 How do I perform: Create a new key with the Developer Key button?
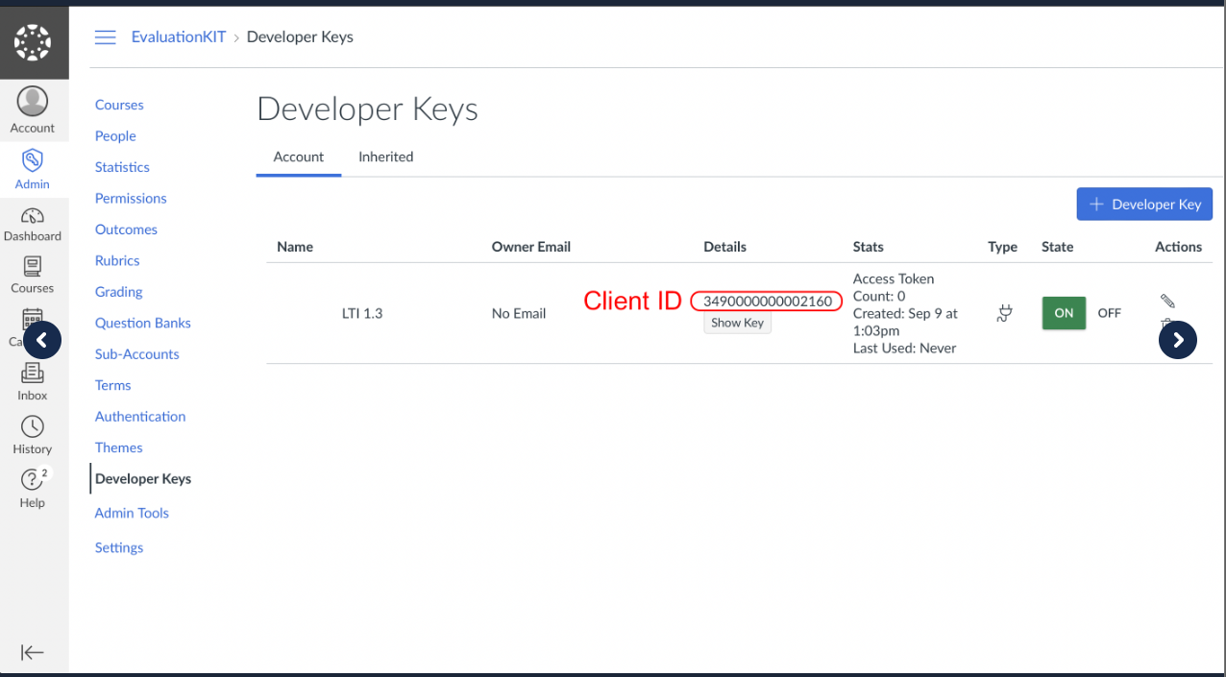coord(1144,204)
